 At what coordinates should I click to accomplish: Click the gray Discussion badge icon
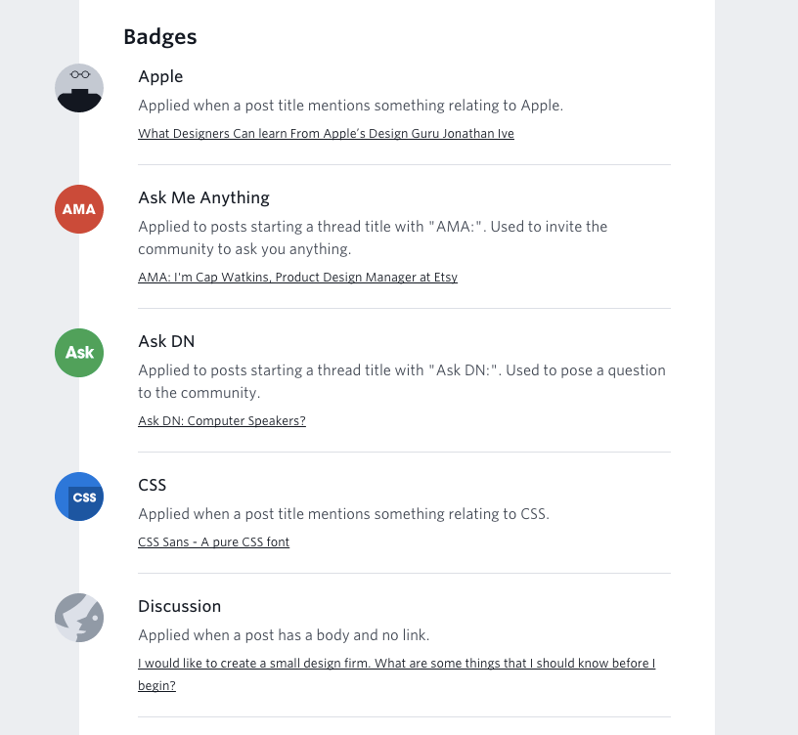coord(79,618)
